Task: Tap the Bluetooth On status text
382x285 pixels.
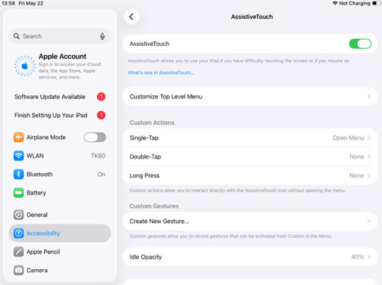Action: point(101,174)
